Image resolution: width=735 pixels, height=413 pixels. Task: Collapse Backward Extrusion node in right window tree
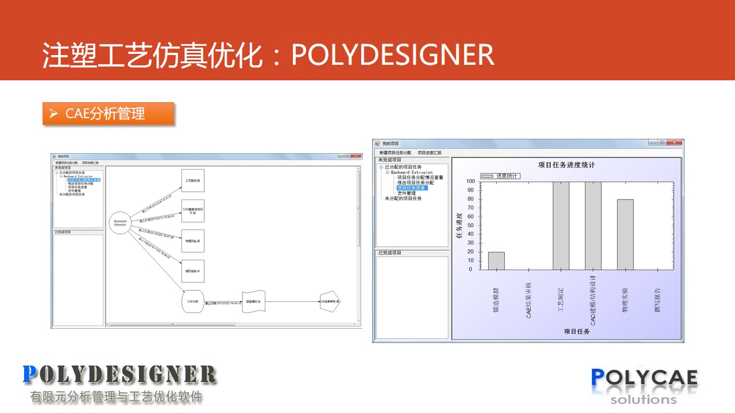click(x=387, y=172)
